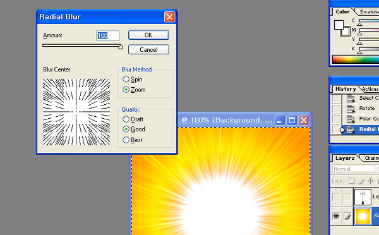Click the Polar Coordinates state icon
The image size is (379, 235).
pos(351,119)
